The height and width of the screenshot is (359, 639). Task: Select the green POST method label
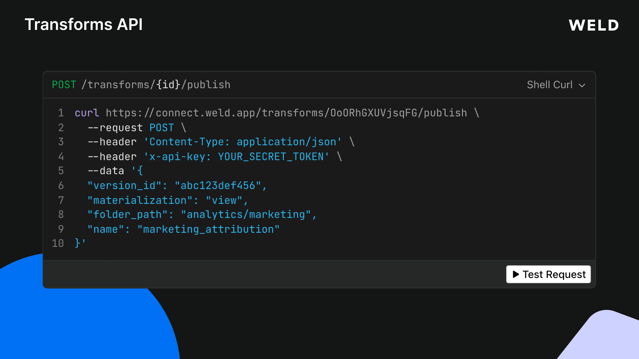pos(64,85)
